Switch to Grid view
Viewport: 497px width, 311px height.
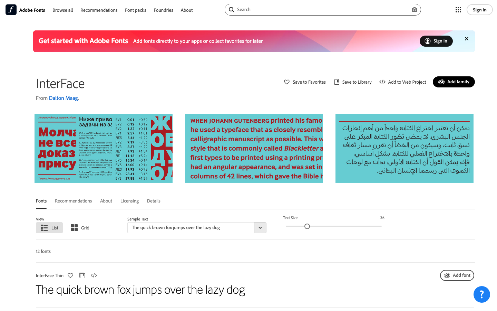[x=80, y=228]
